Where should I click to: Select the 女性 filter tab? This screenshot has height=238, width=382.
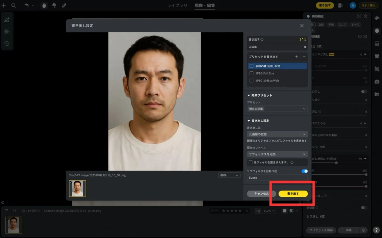click(x=321, y=24)
